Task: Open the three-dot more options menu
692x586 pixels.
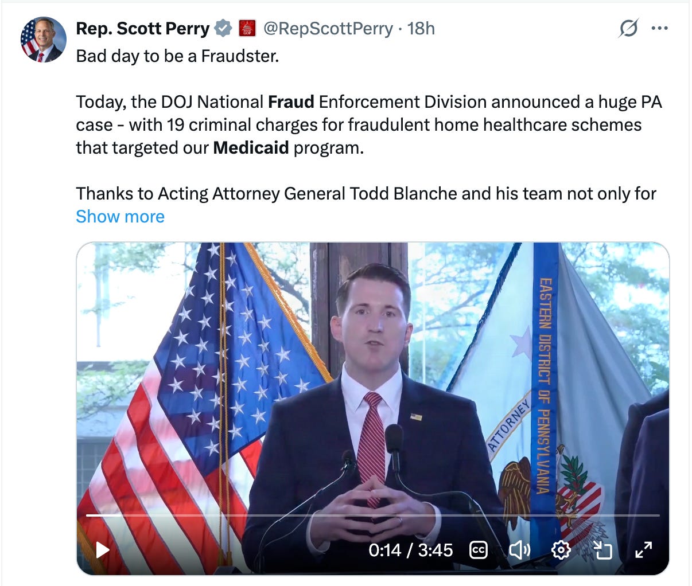Action: point(660,28)
